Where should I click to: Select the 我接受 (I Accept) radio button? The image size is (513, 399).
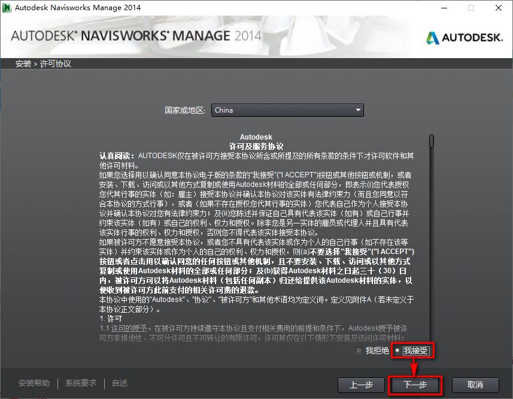click(x=397, y=351)
